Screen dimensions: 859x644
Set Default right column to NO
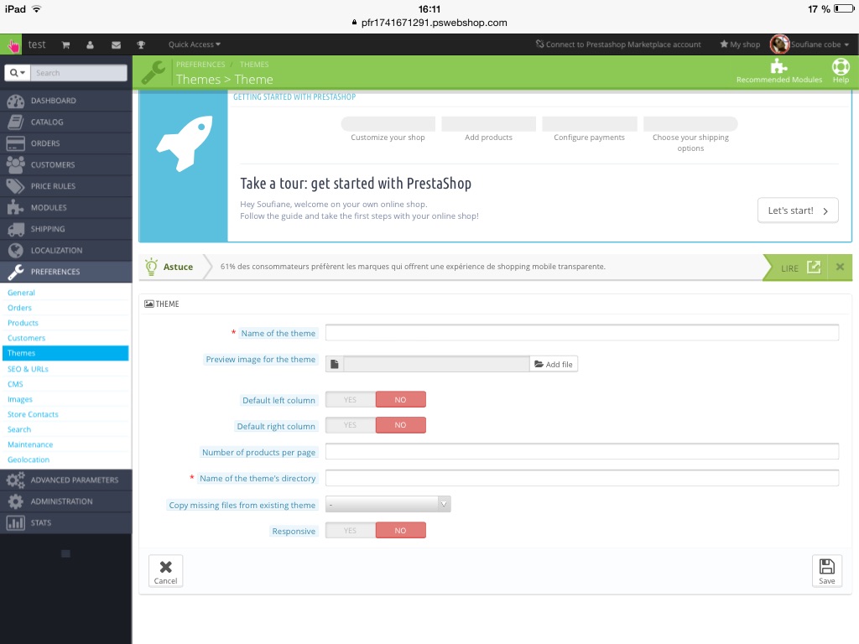point(400,425)
